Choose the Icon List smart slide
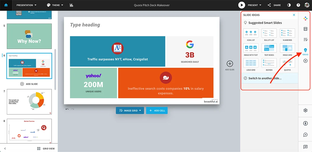Viewport: 312px width, 152px height. (251, 34)
